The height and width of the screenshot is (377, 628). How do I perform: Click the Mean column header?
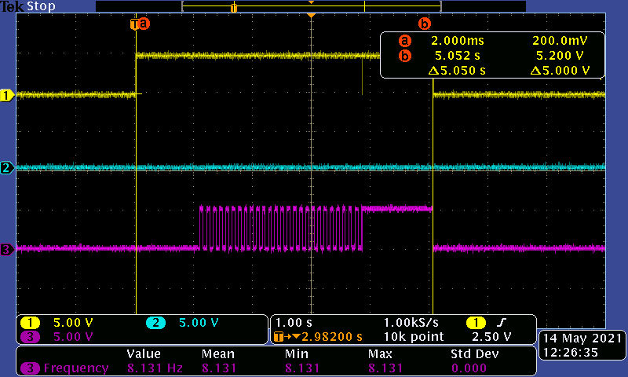218,354
